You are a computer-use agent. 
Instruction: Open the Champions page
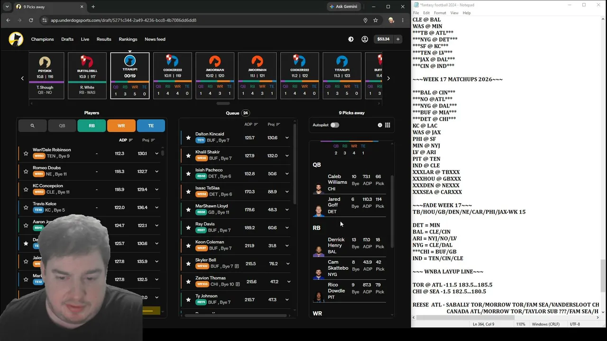coord(43,39)
